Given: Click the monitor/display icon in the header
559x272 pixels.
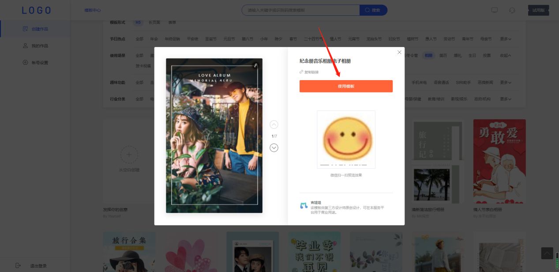Looking at the screenshot, I should pos(495,10).
